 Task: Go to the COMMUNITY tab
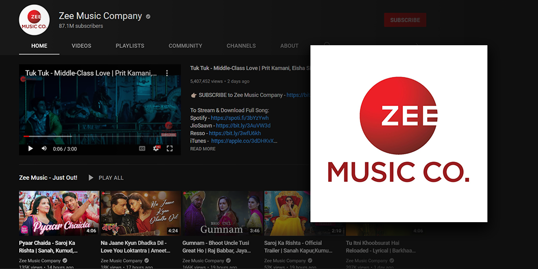(x=185, y=46)
